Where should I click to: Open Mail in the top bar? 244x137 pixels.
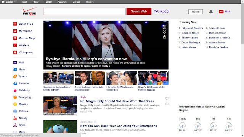24,2
